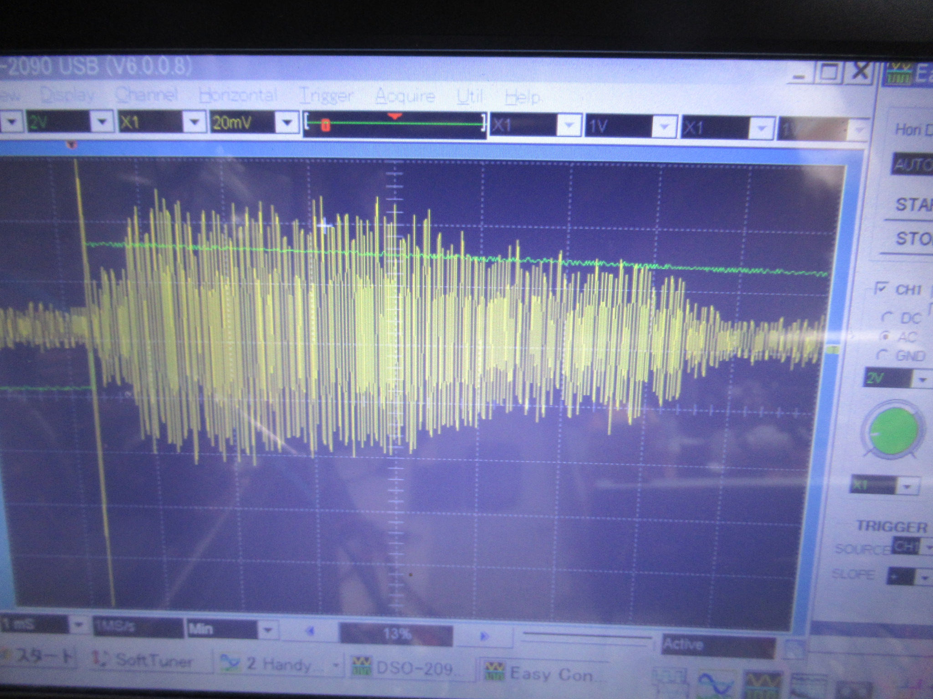The width and height of the screenshot is (933, 699).
Task: Expand the 20mV voltage dropdown
Action: click(287, 122)
